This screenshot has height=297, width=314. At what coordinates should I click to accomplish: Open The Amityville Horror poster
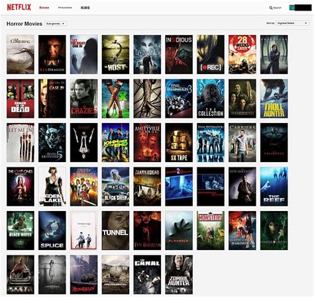(x=147, y=143)
